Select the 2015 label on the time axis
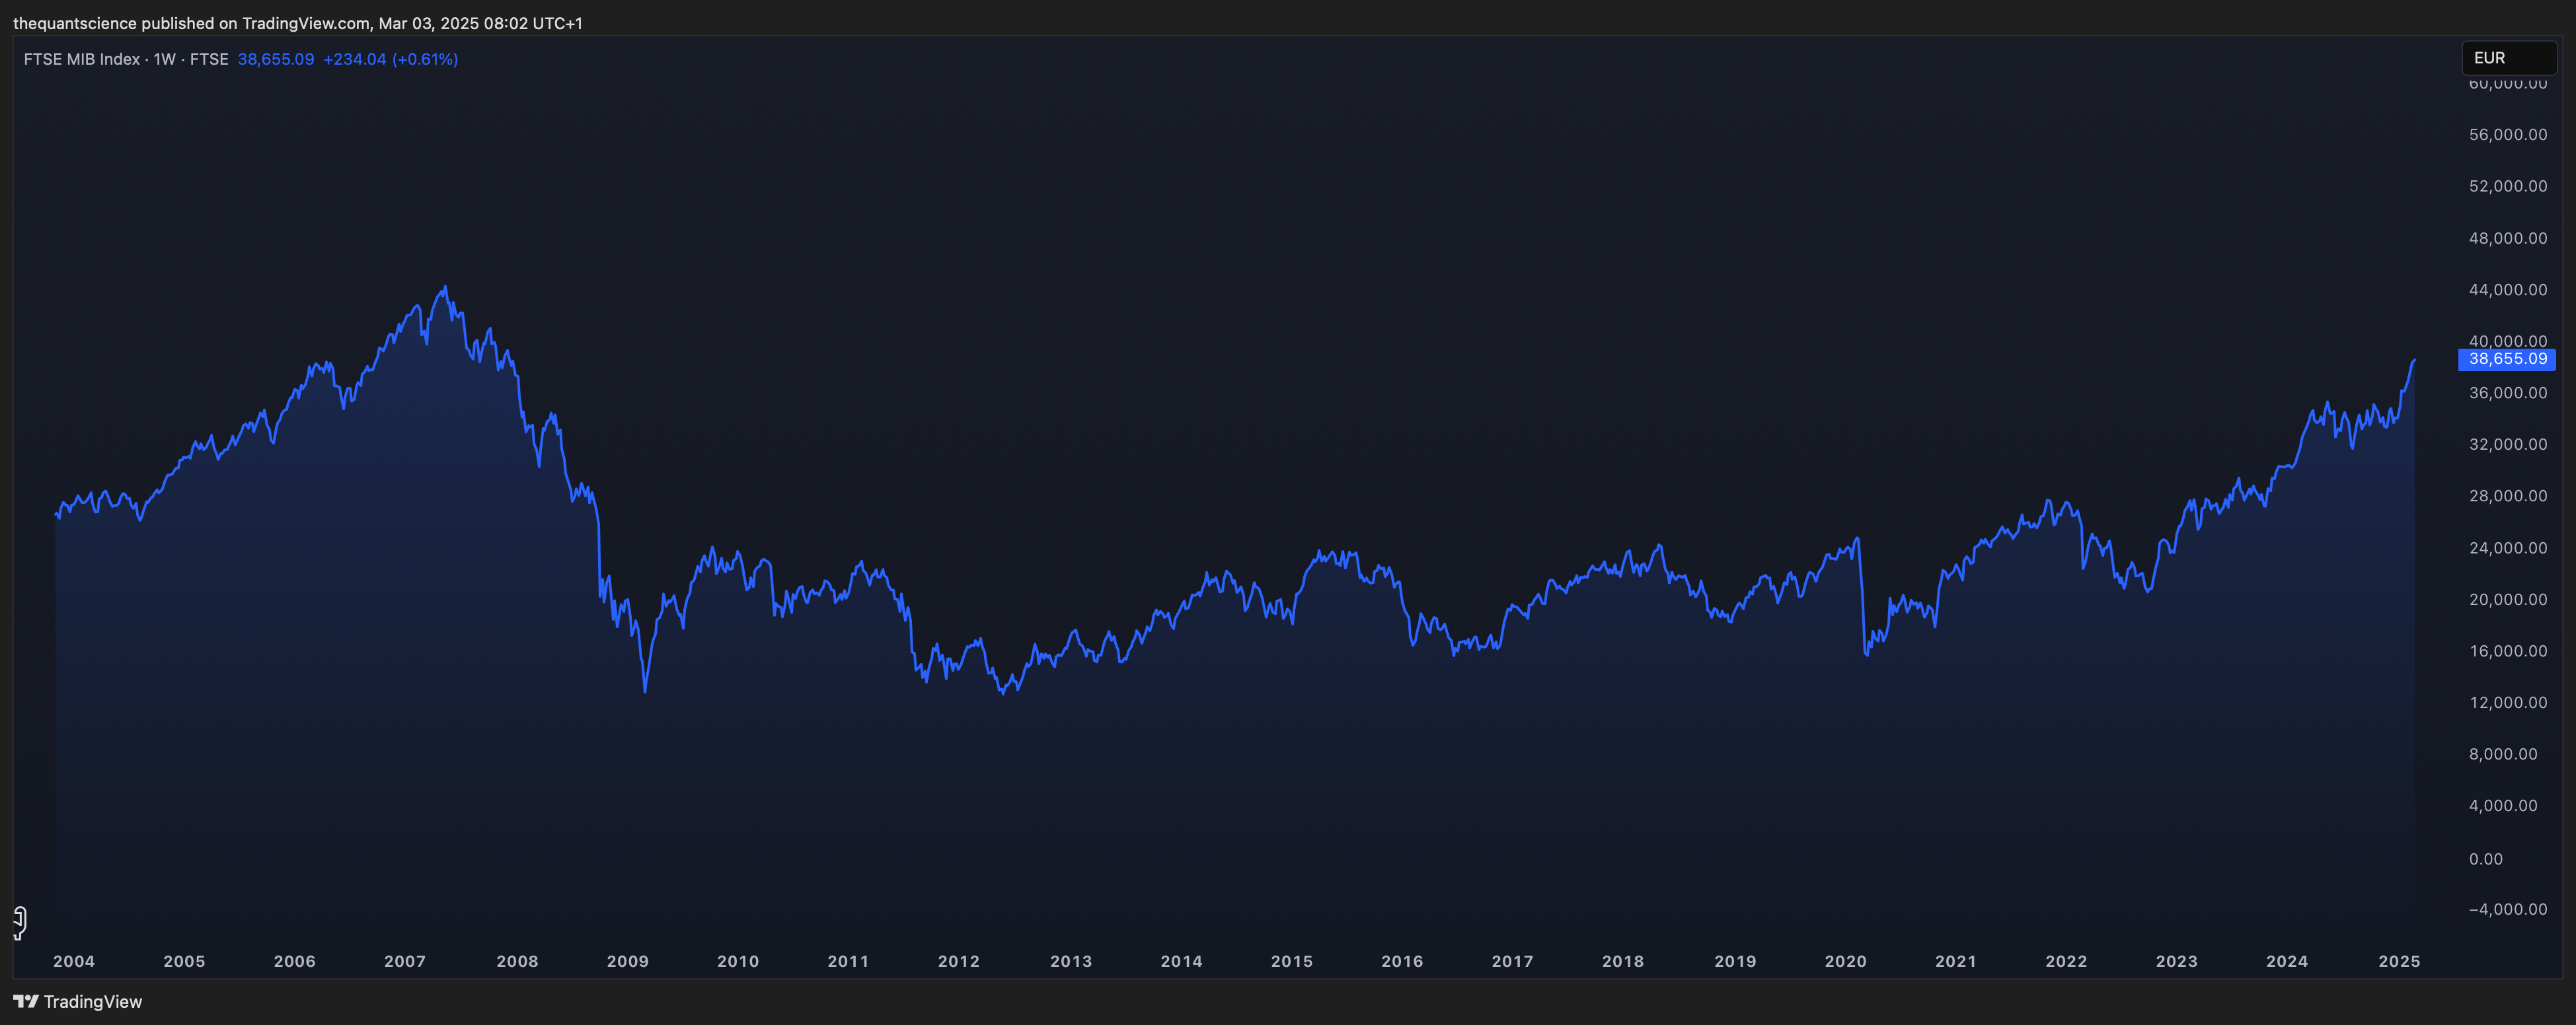Screen dimensions: 2576x1025 1292,961
